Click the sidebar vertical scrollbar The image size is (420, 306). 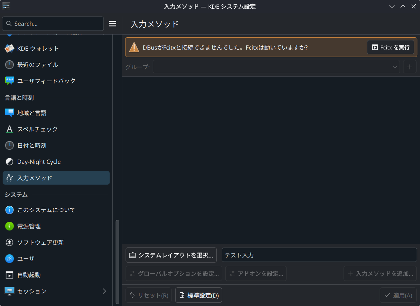[117, 261]
